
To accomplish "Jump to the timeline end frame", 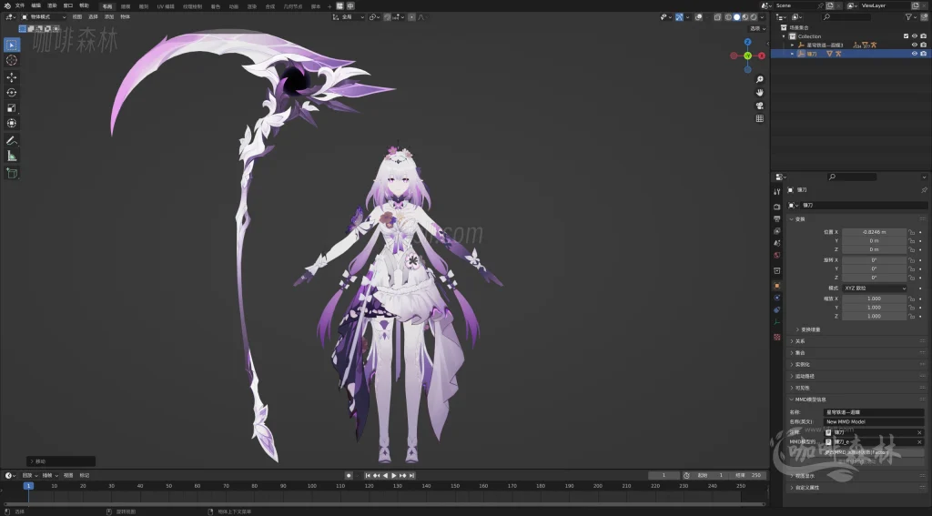I will click(x=411, y=476).
